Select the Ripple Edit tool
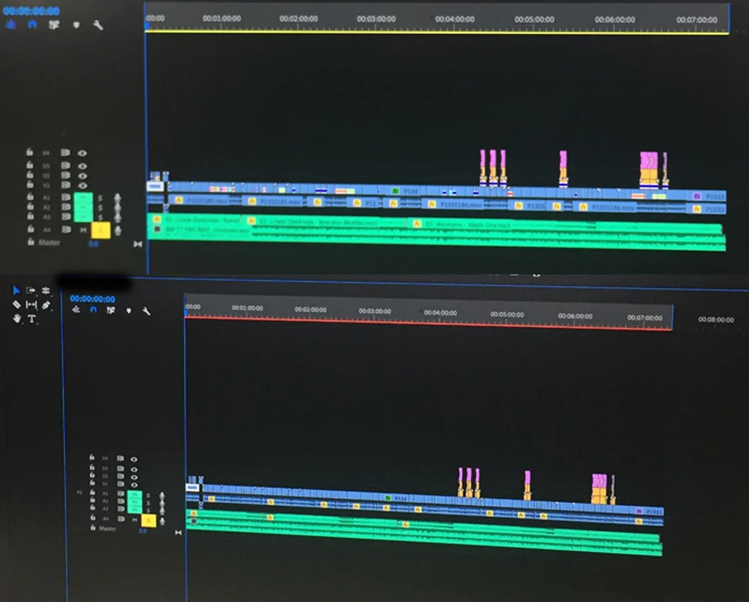Image resolution: width=749 pixels, height=602 pixels. click(x=46, y=290)
